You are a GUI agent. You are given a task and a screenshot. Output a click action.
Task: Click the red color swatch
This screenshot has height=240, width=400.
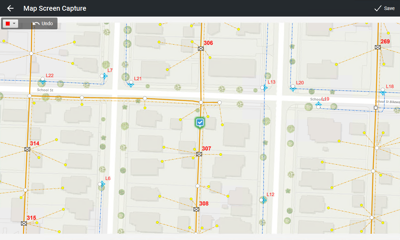(8, 23)
